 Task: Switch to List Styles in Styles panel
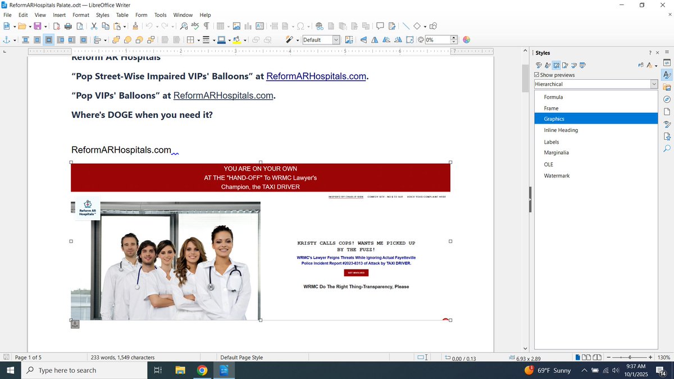573,65
